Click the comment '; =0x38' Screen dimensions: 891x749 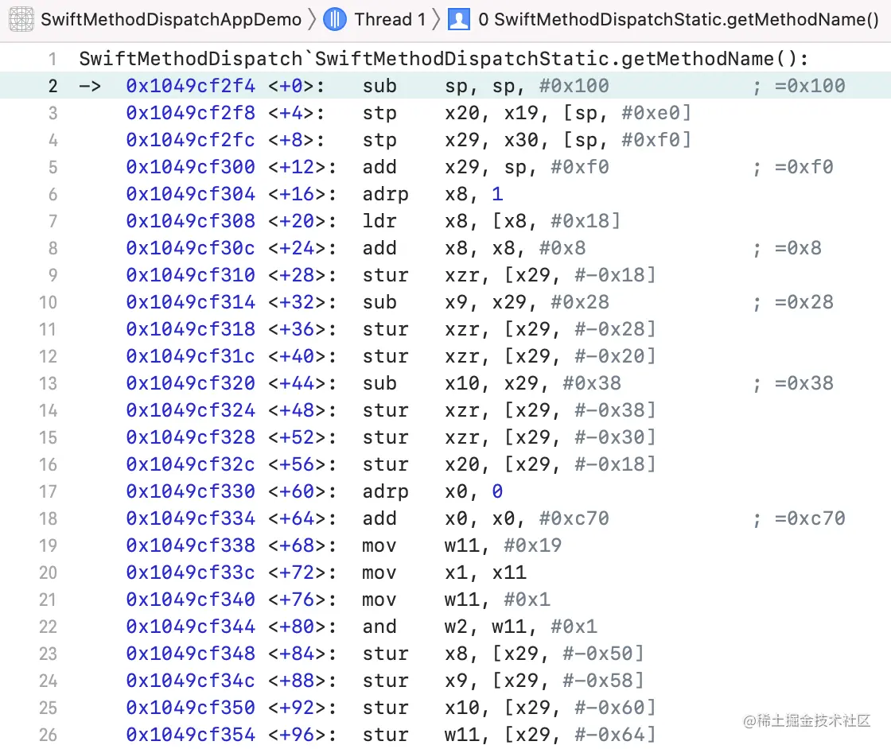(x=792, y=383)
